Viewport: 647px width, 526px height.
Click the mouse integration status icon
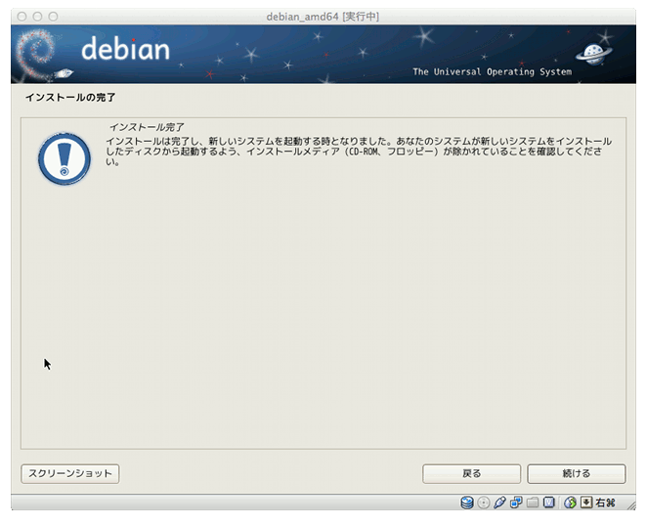570,503
